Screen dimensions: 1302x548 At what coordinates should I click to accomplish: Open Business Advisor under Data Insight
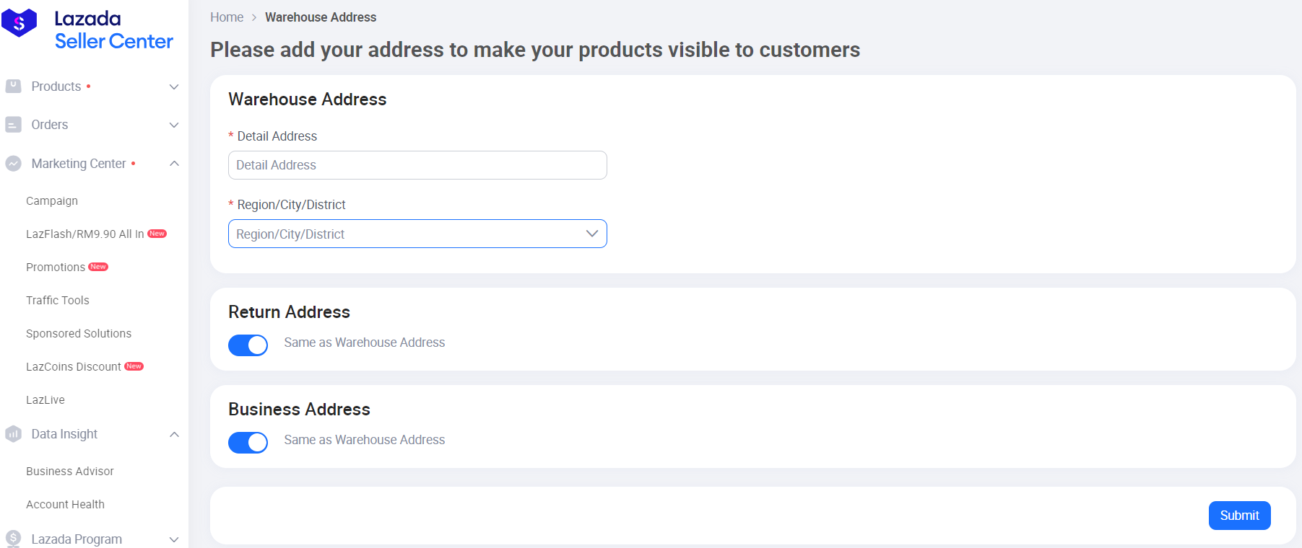[x=69, y=471]
